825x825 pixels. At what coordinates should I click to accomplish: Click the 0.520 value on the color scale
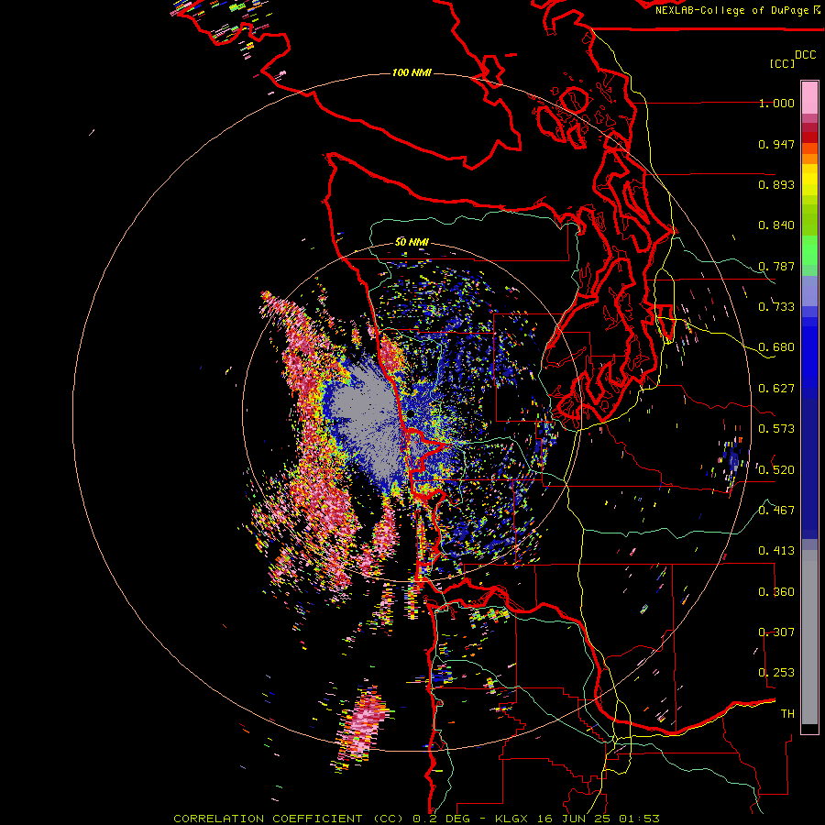click(x=776, y=470)
